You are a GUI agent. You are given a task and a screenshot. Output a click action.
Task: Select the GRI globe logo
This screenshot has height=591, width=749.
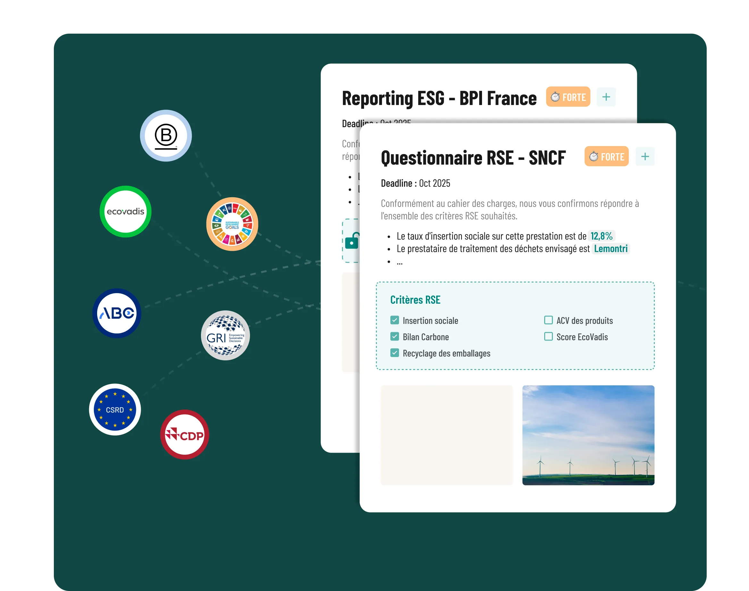pyautogui.click(x=225, y=335)
